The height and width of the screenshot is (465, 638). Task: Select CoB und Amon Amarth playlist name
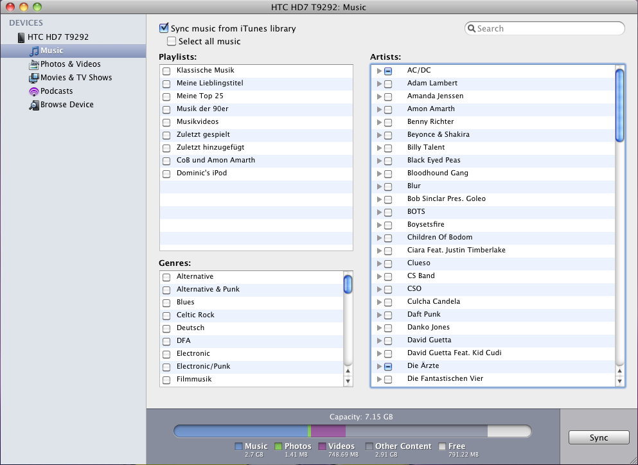pyautogui.click(x=216, y=160)
